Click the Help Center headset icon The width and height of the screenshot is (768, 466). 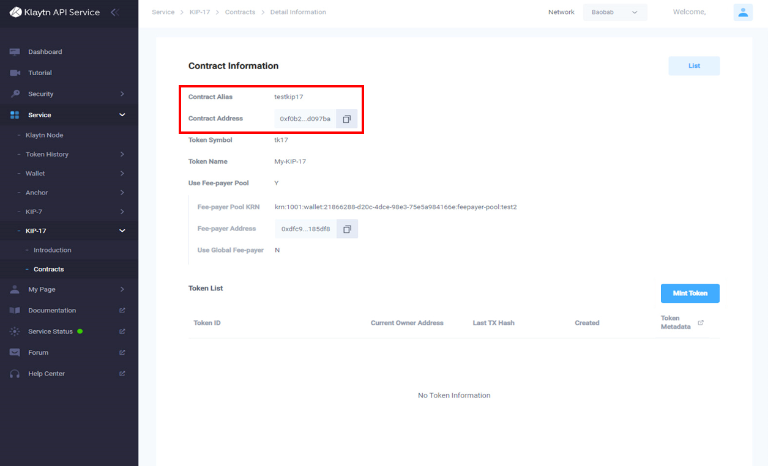(x=15, y=374)
